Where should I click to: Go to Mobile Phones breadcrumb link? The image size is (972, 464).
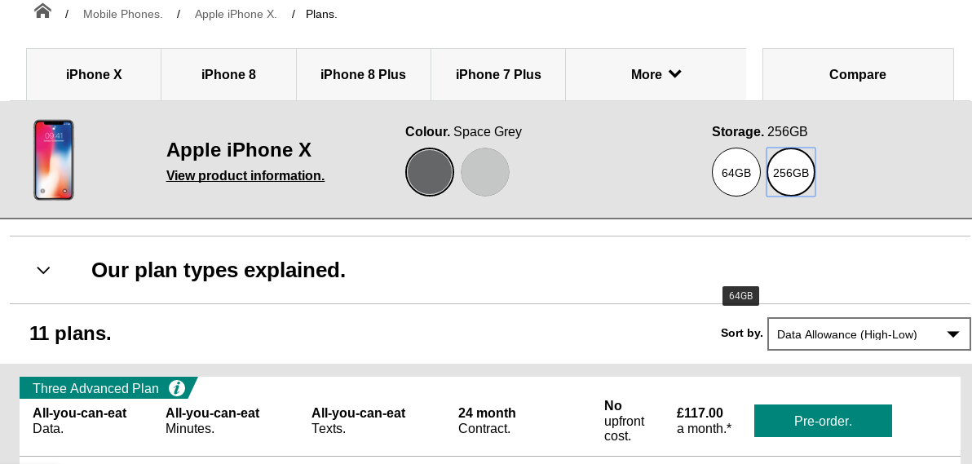coord(123,14)
